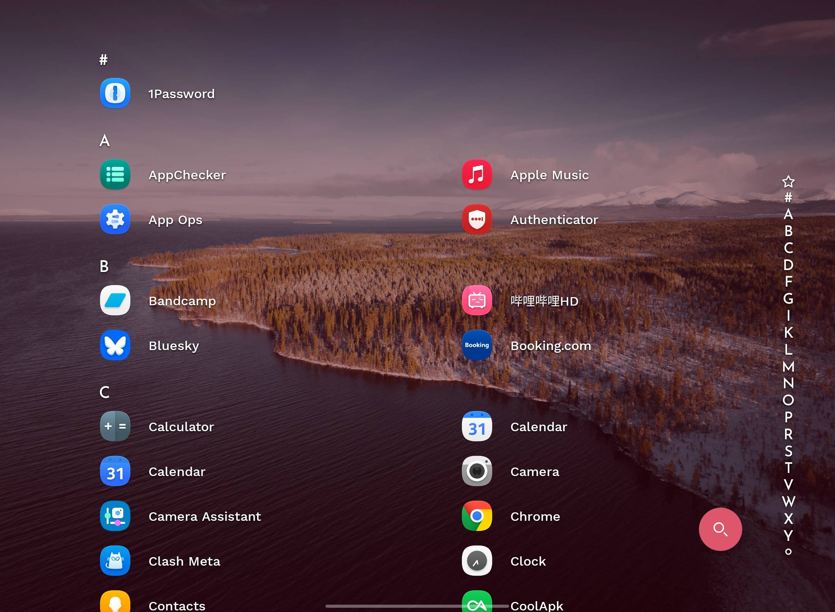Launch Apple Music from the app list
835x612 pixels.
point(477,175)
